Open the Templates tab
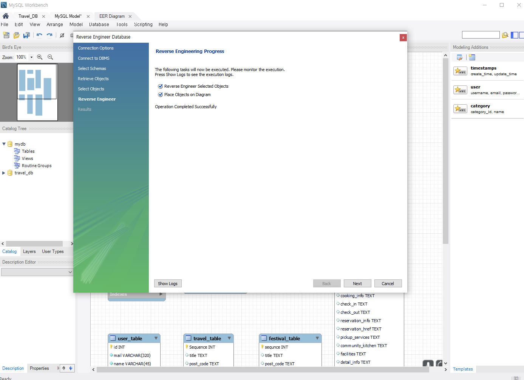 coord(463,369)
